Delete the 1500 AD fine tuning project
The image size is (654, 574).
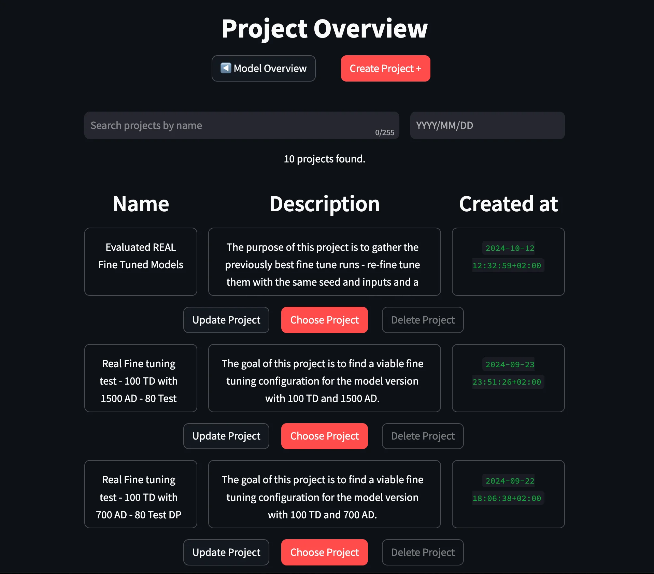[x=423, y=436]
